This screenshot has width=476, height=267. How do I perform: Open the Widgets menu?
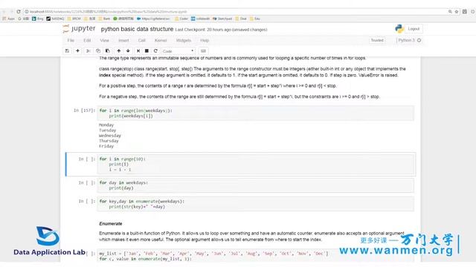coord(184,40)
